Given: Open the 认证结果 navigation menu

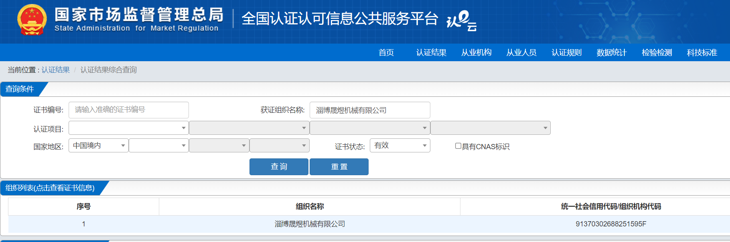Looking at the screenshot, I should tap(431, 52).
